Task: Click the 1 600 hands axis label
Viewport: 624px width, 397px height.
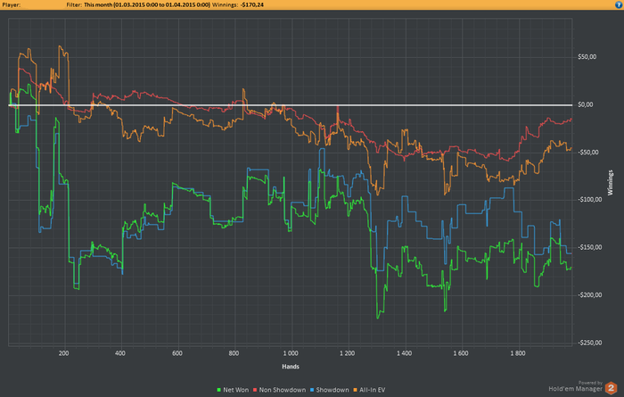Action: pos(461,353)
